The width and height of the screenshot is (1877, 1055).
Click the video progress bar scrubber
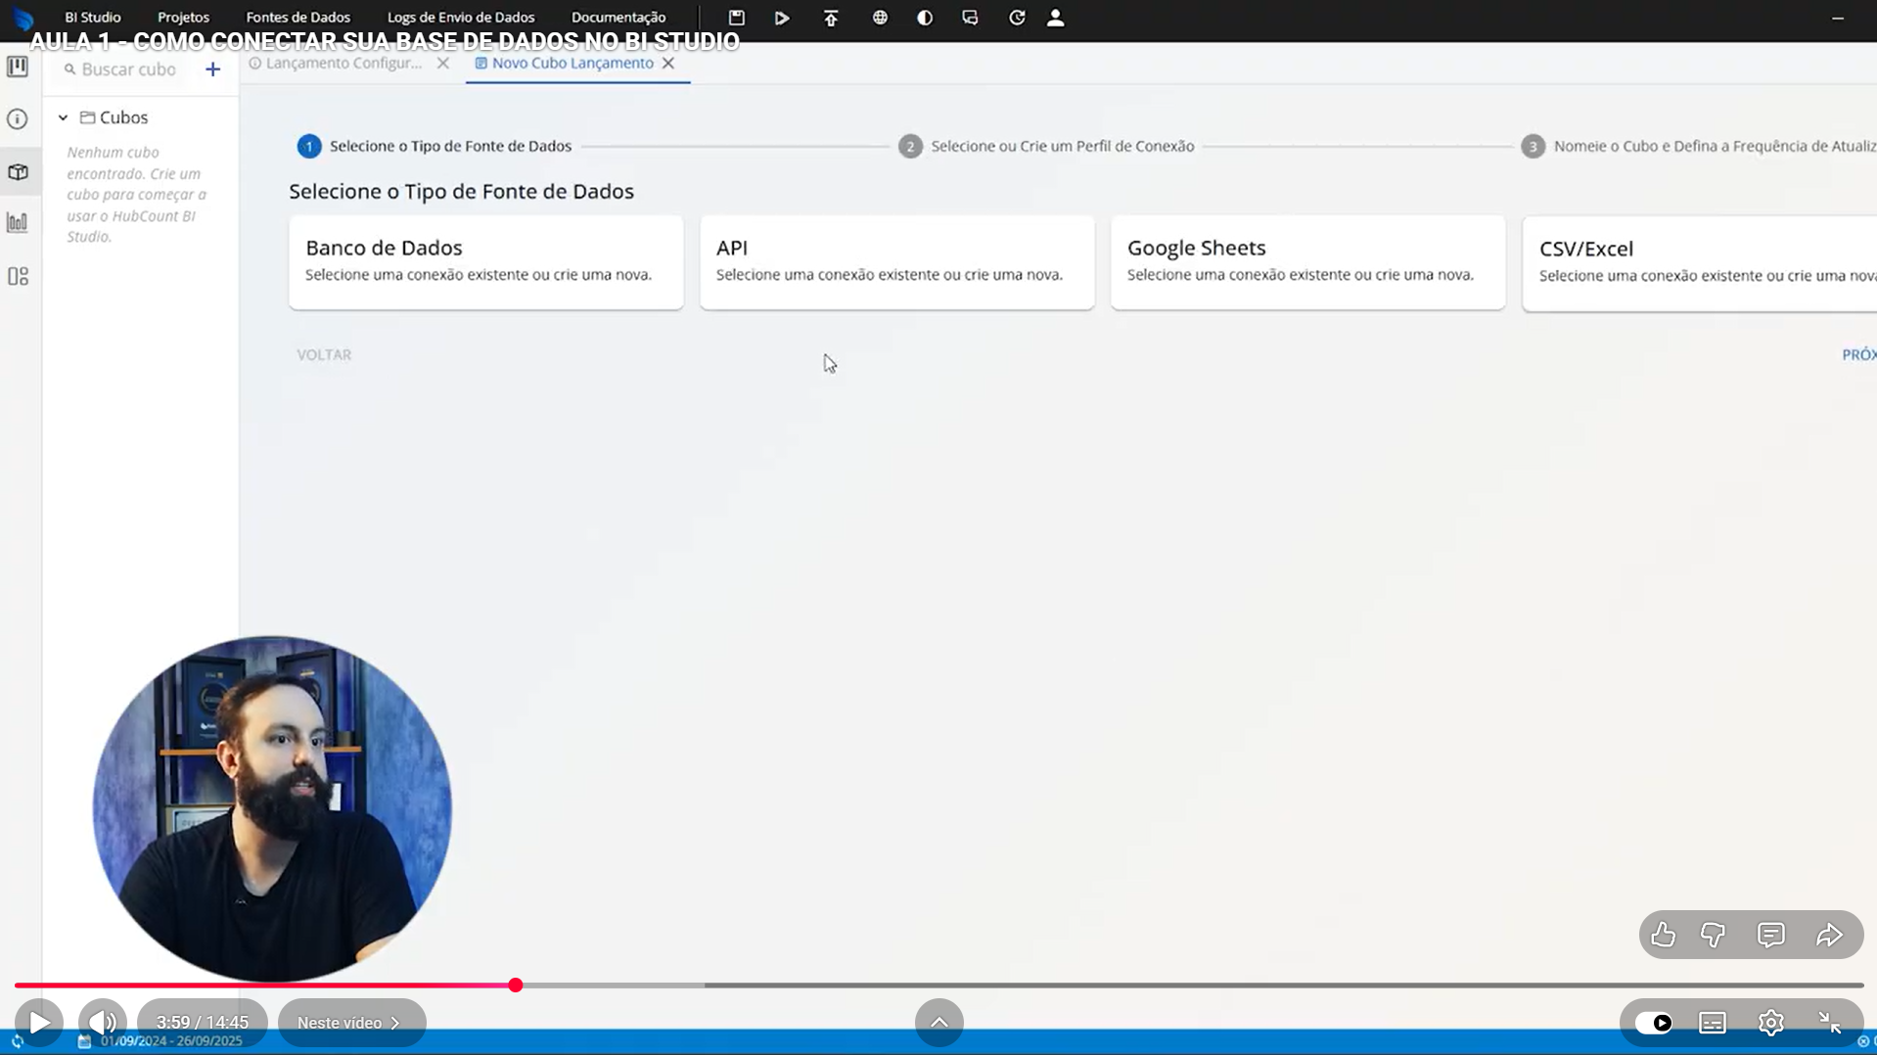516,986
